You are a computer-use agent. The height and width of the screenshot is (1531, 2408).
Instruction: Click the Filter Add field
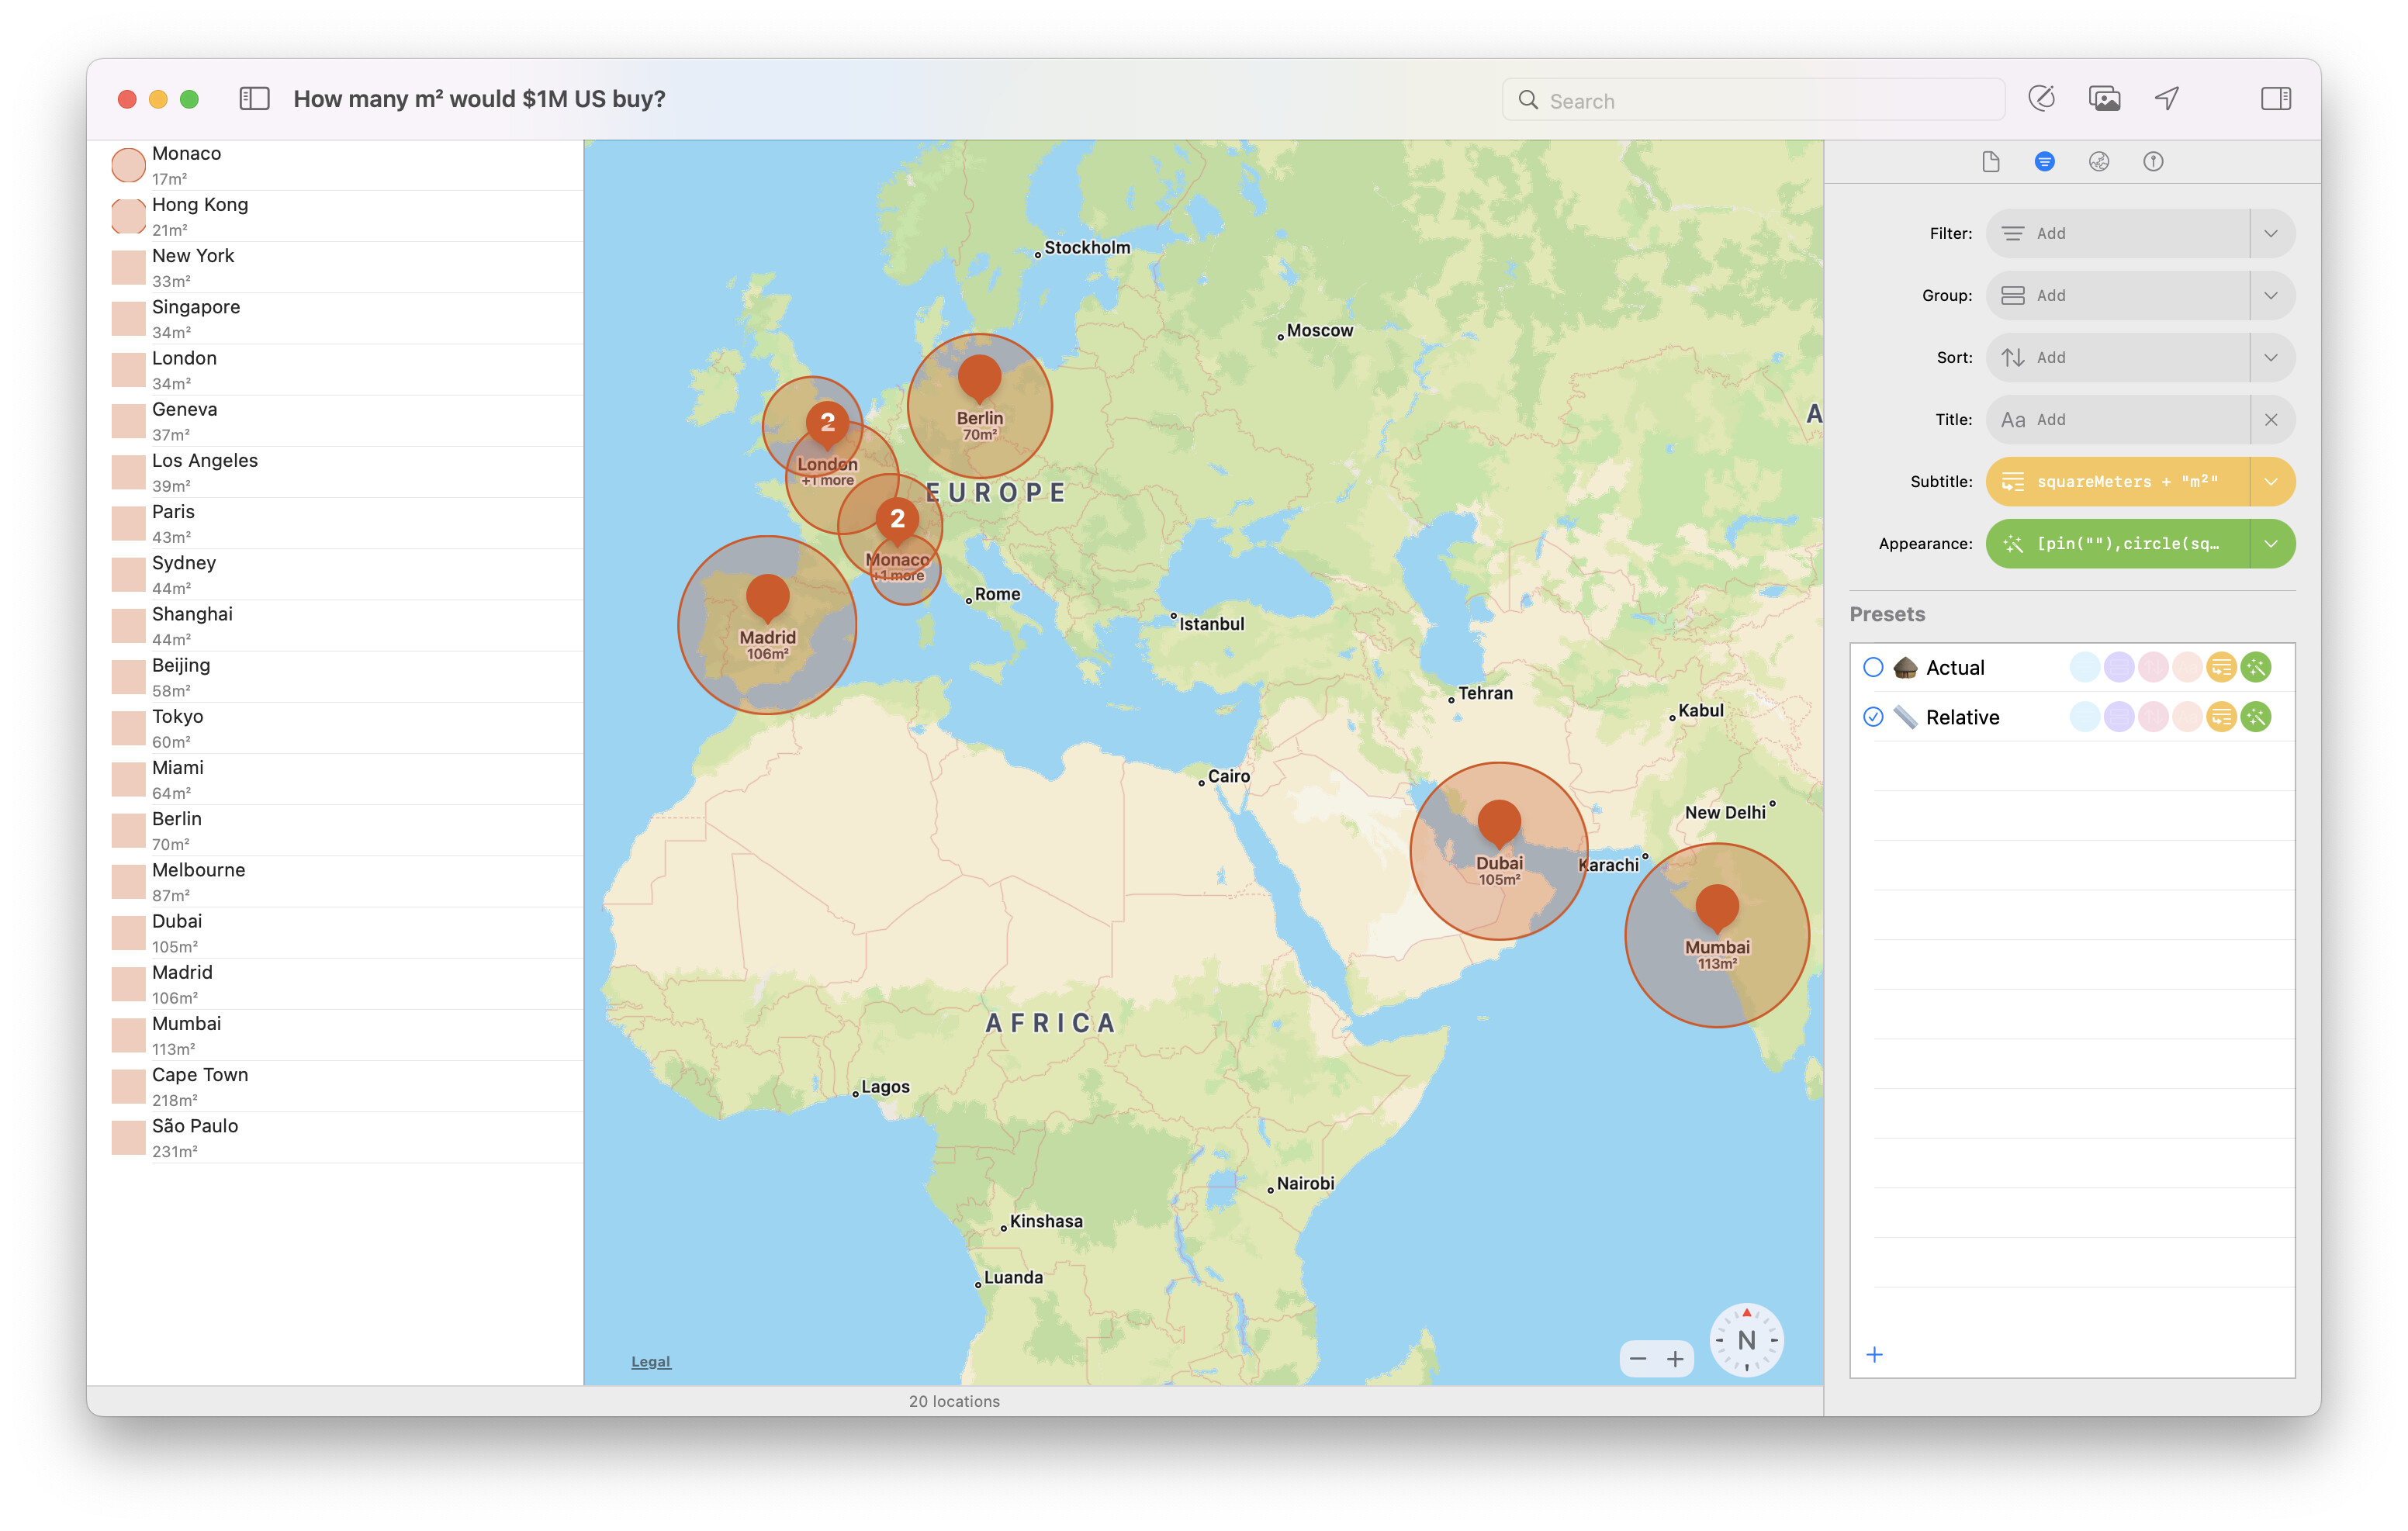click(2118, 233)
